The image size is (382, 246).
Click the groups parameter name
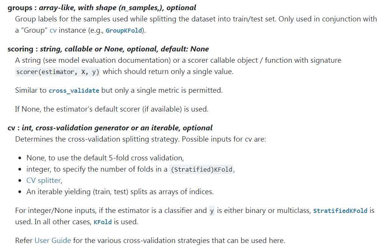20,8
